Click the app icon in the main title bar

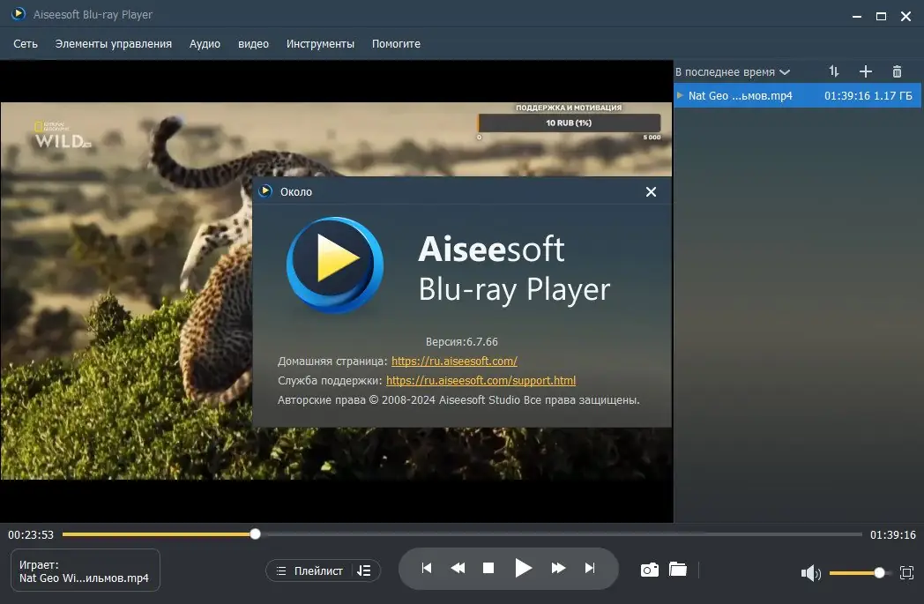click(19, 13)
